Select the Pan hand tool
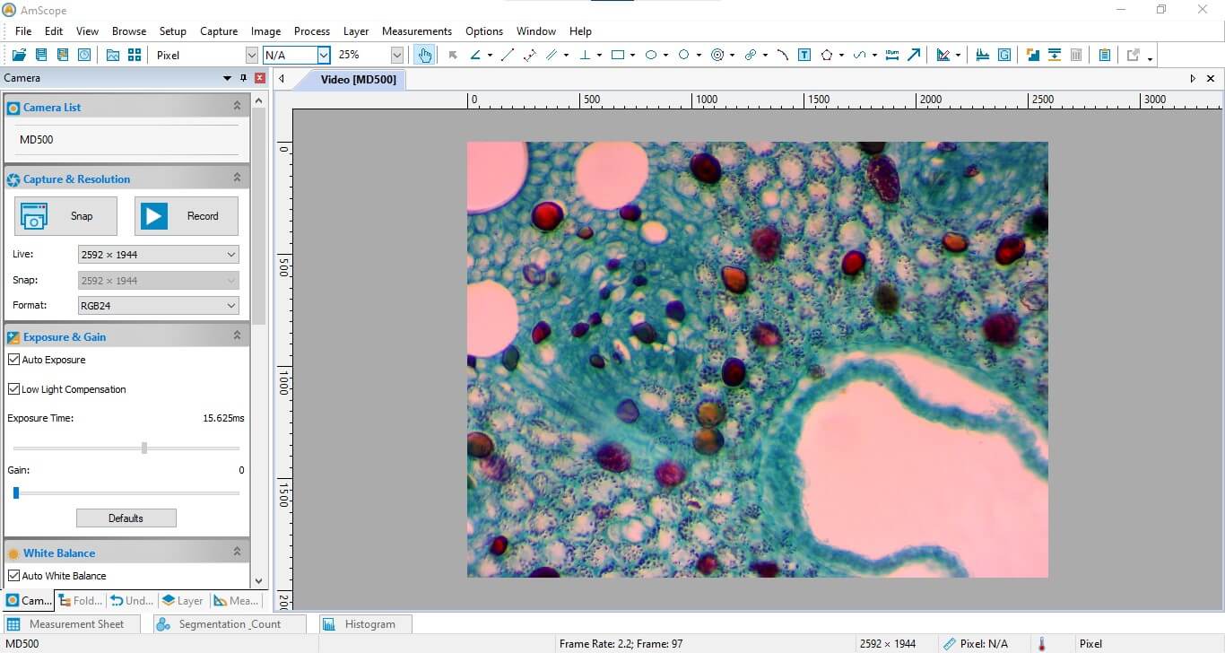This screenshot has width=1225, height=653. (424, 55)
